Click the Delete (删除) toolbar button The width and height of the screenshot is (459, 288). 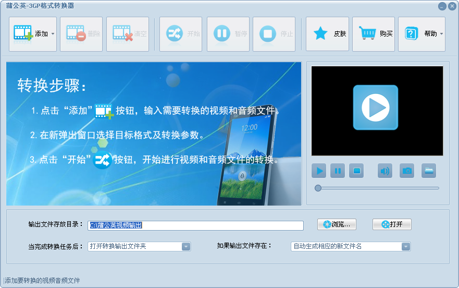point(81,34)
